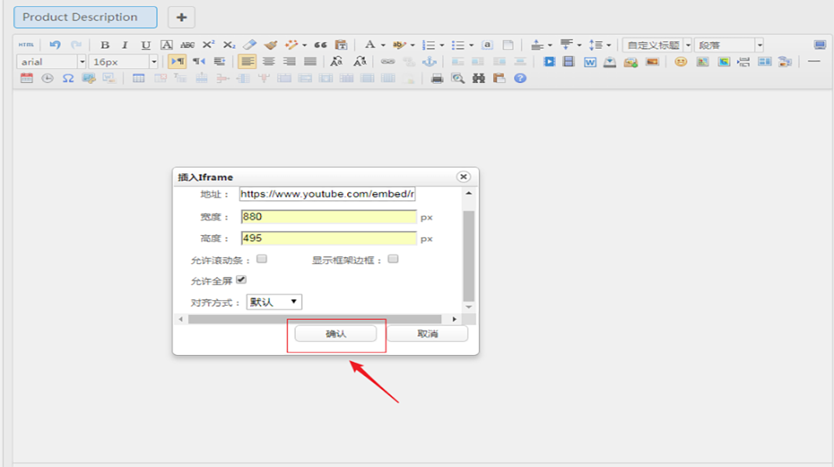This screenshot has width=834, height=467.
Task: Uncheck the 允许全屏 checkbox
Action: click(241, 280)
